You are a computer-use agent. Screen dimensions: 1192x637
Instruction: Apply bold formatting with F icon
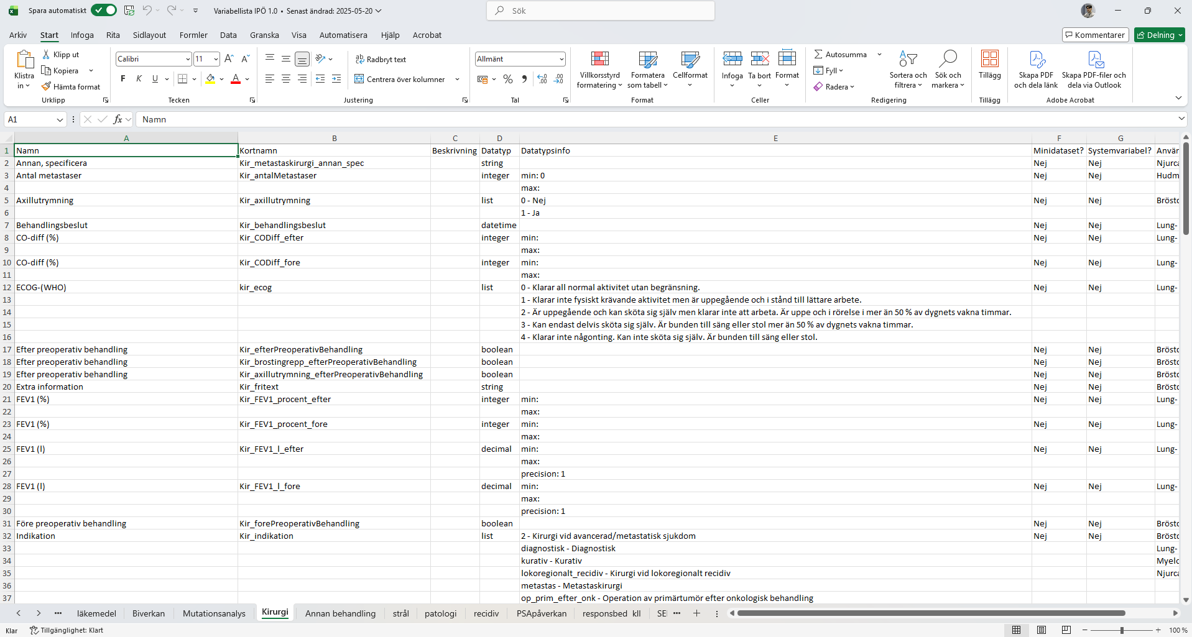[x=122, y=78]
